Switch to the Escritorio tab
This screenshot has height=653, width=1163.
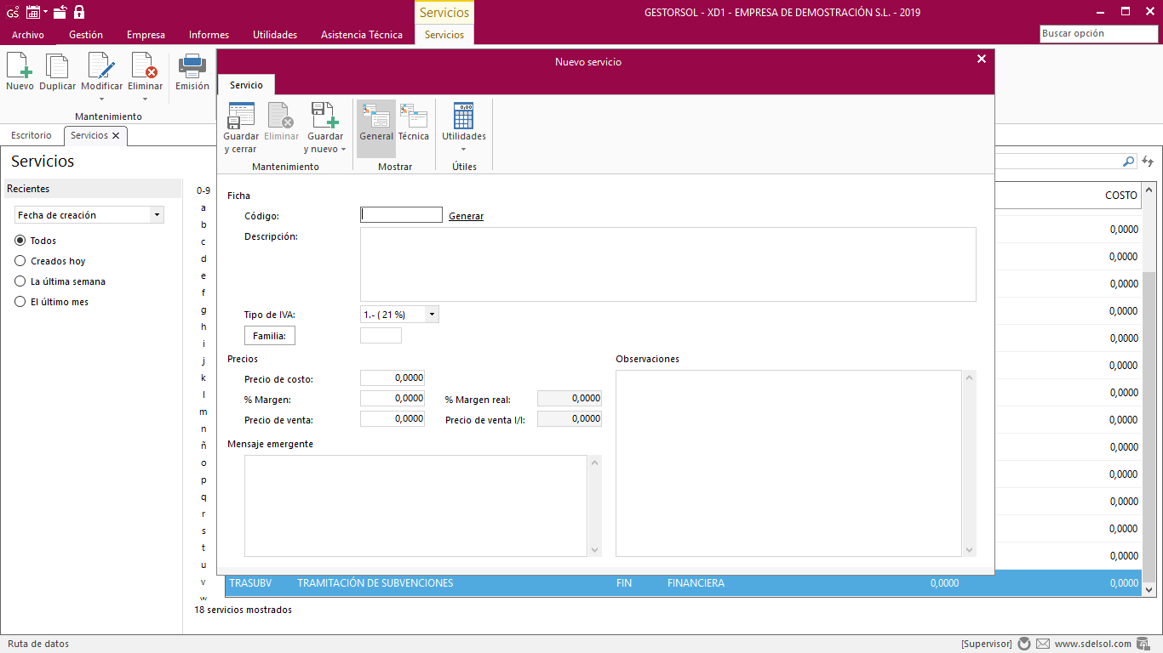32,135
